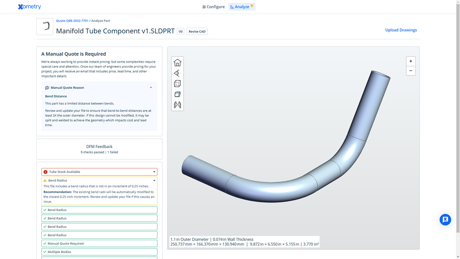Go to the Xometry logo homepage

29,7
